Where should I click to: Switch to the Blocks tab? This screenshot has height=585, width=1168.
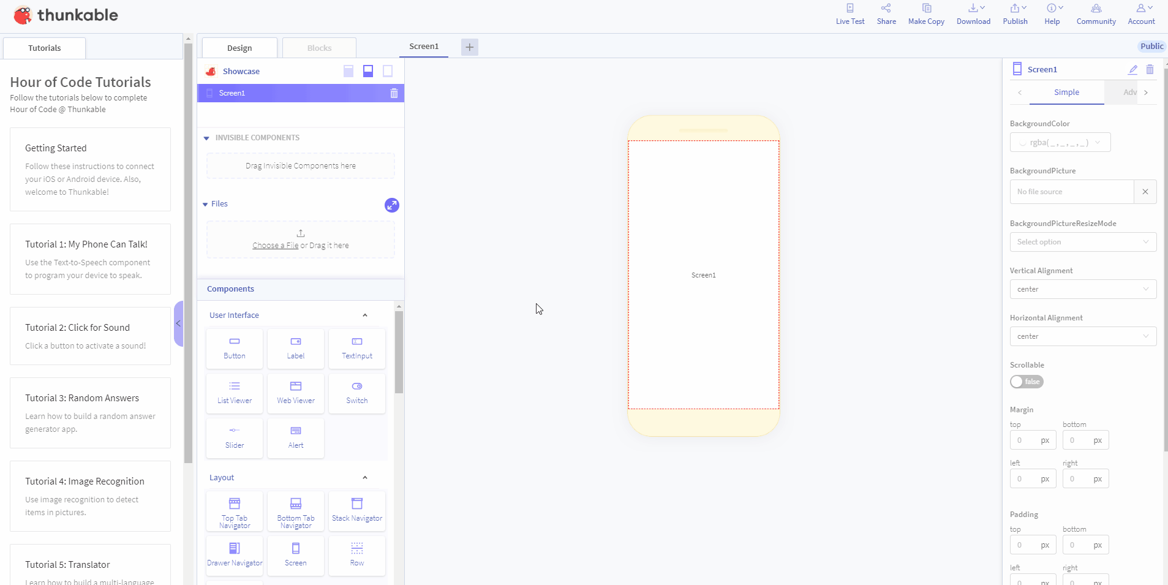[319, 48]
